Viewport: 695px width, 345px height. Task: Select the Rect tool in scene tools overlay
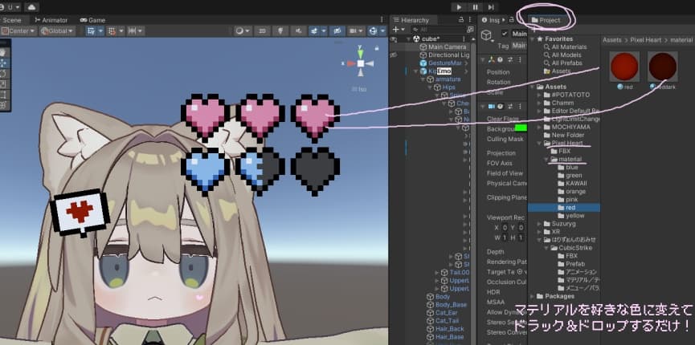tap(3, 95)
